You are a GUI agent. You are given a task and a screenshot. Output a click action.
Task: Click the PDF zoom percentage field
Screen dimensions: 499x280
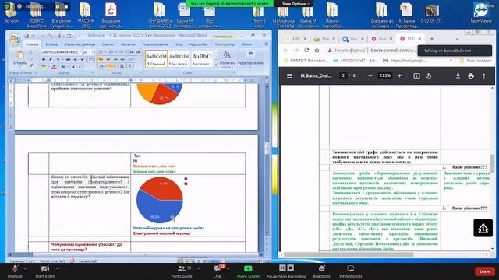click(x=384, y=75)
